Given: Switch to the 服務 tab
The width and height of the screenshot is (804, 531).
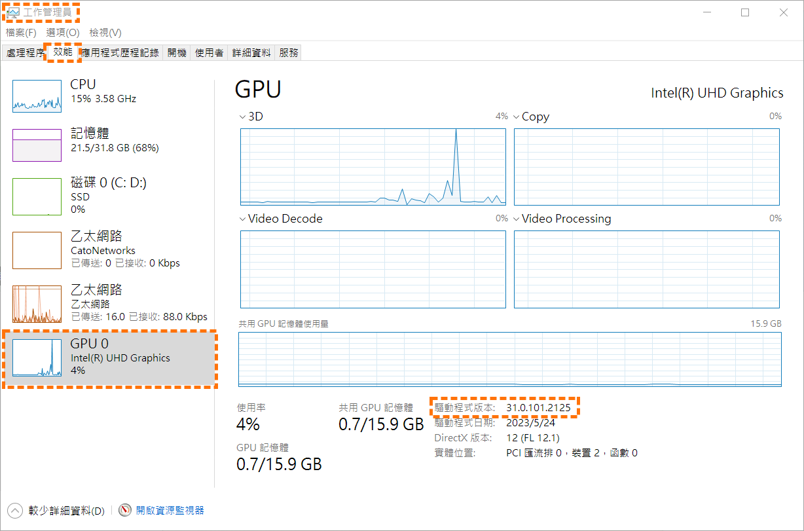Looking at the screenshot, I should click(x=289, y=53).
